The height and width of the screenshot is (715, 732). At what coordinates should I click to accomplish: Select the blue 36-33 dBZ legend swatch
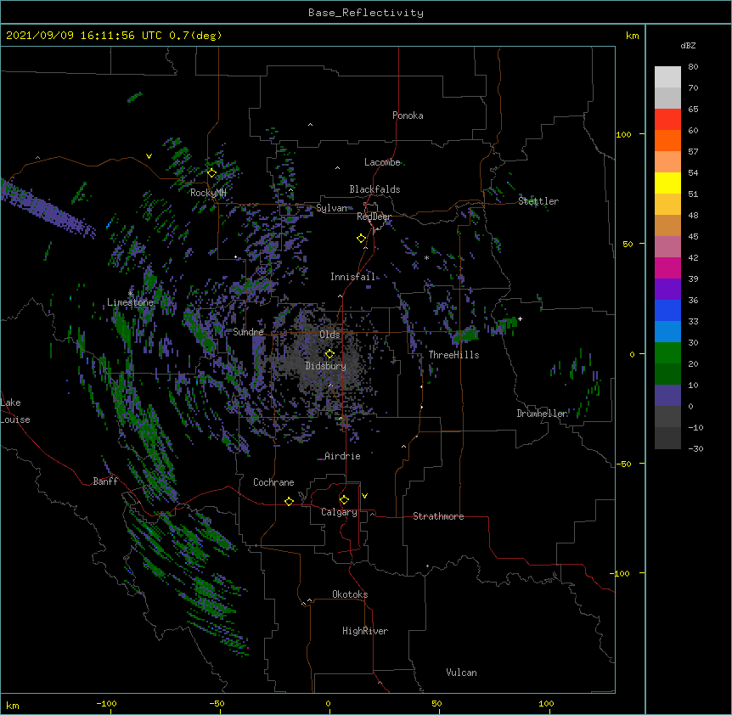point(667,310)
